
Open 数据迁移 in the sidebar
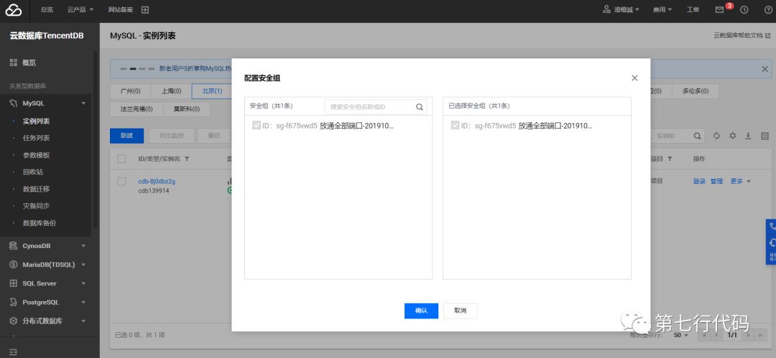pos(36,188)
